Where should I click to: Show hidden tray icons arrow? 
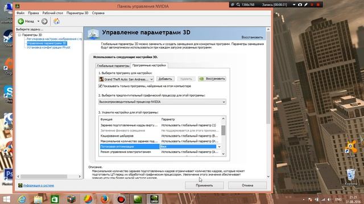(x=303, y=199)
